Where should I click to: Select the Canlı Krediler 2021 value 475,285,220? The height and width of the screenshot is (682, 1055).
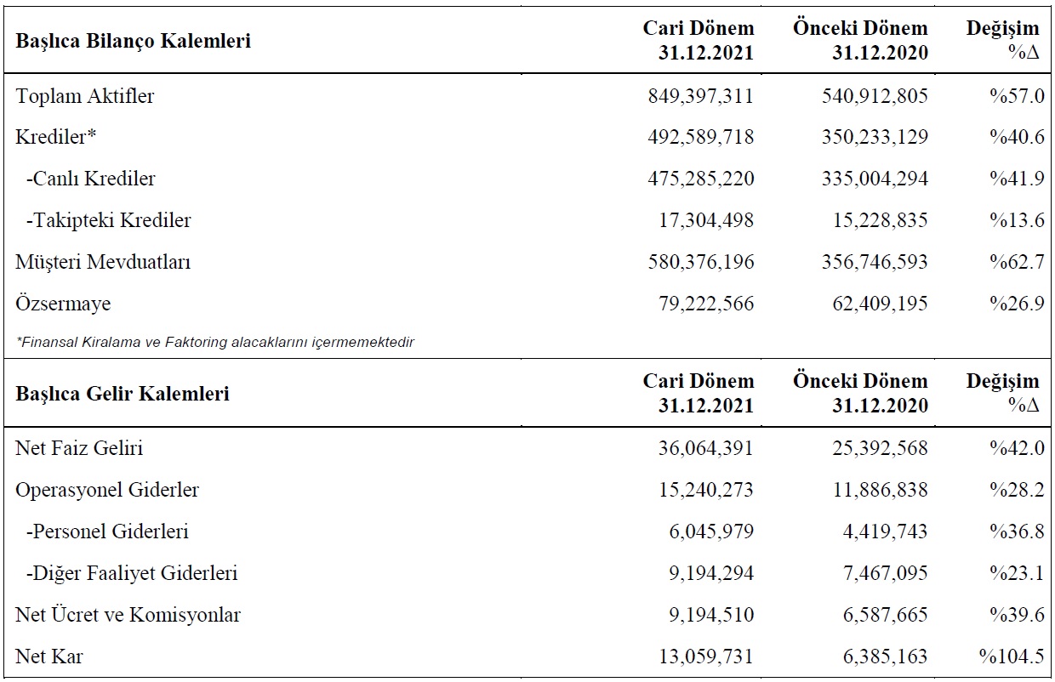click(x=700, y=179)
